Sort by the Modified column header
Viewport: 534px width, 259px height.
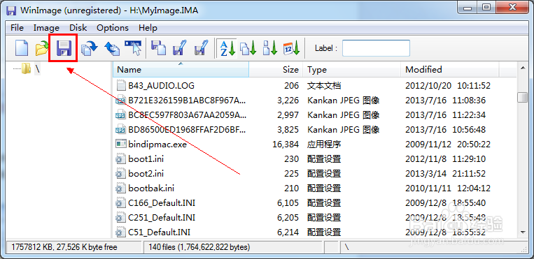coord(450,70)
